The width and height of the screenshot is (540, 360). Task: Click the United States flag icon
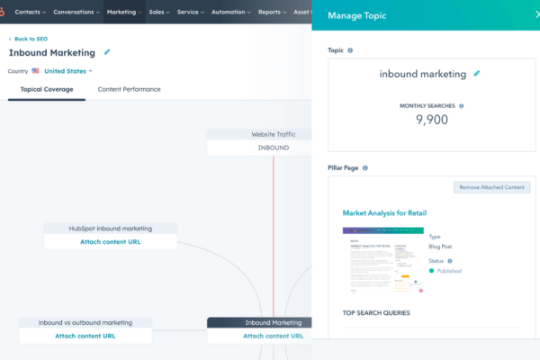tap(35, 70)
